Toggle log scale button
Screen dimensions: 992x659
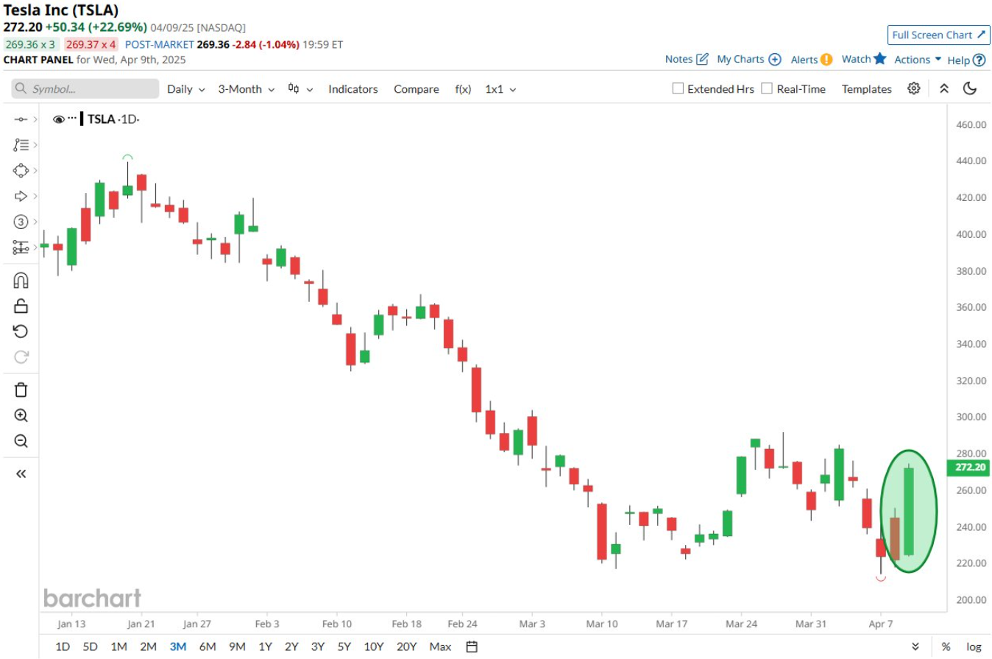[x=974, y=646]
